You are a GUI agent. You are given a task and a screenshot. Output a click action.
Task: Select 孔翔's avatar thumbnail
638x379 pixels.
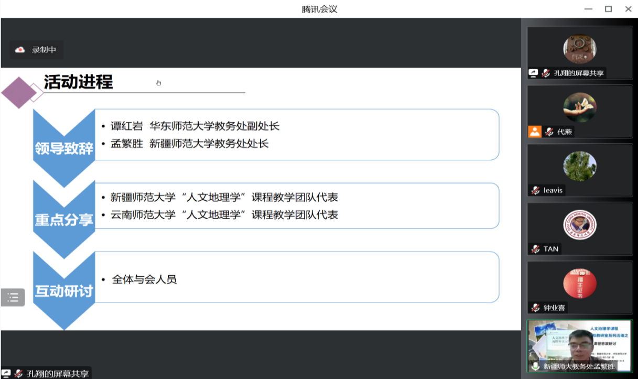[x=579, y=49]
